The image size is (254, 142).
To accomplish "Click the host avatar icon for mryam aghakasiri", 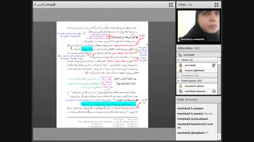I will [x=181, y=70].
